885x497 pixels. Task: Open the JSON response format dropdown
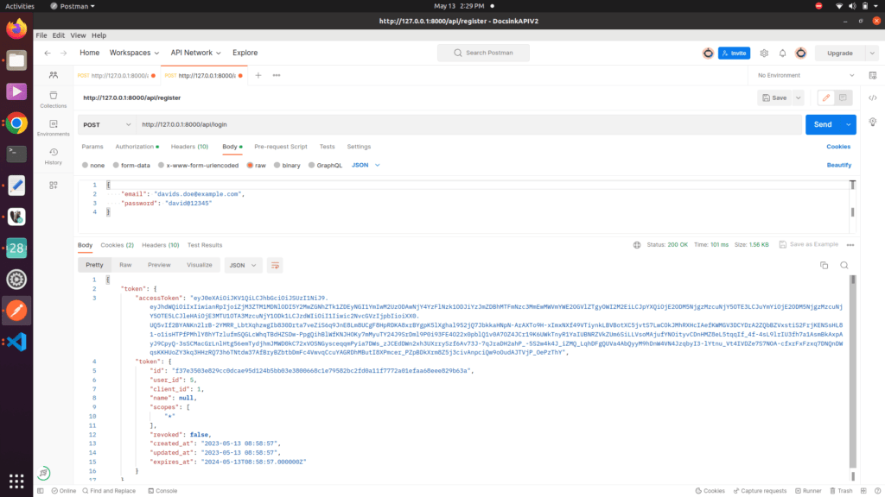(x=243, y=265)
